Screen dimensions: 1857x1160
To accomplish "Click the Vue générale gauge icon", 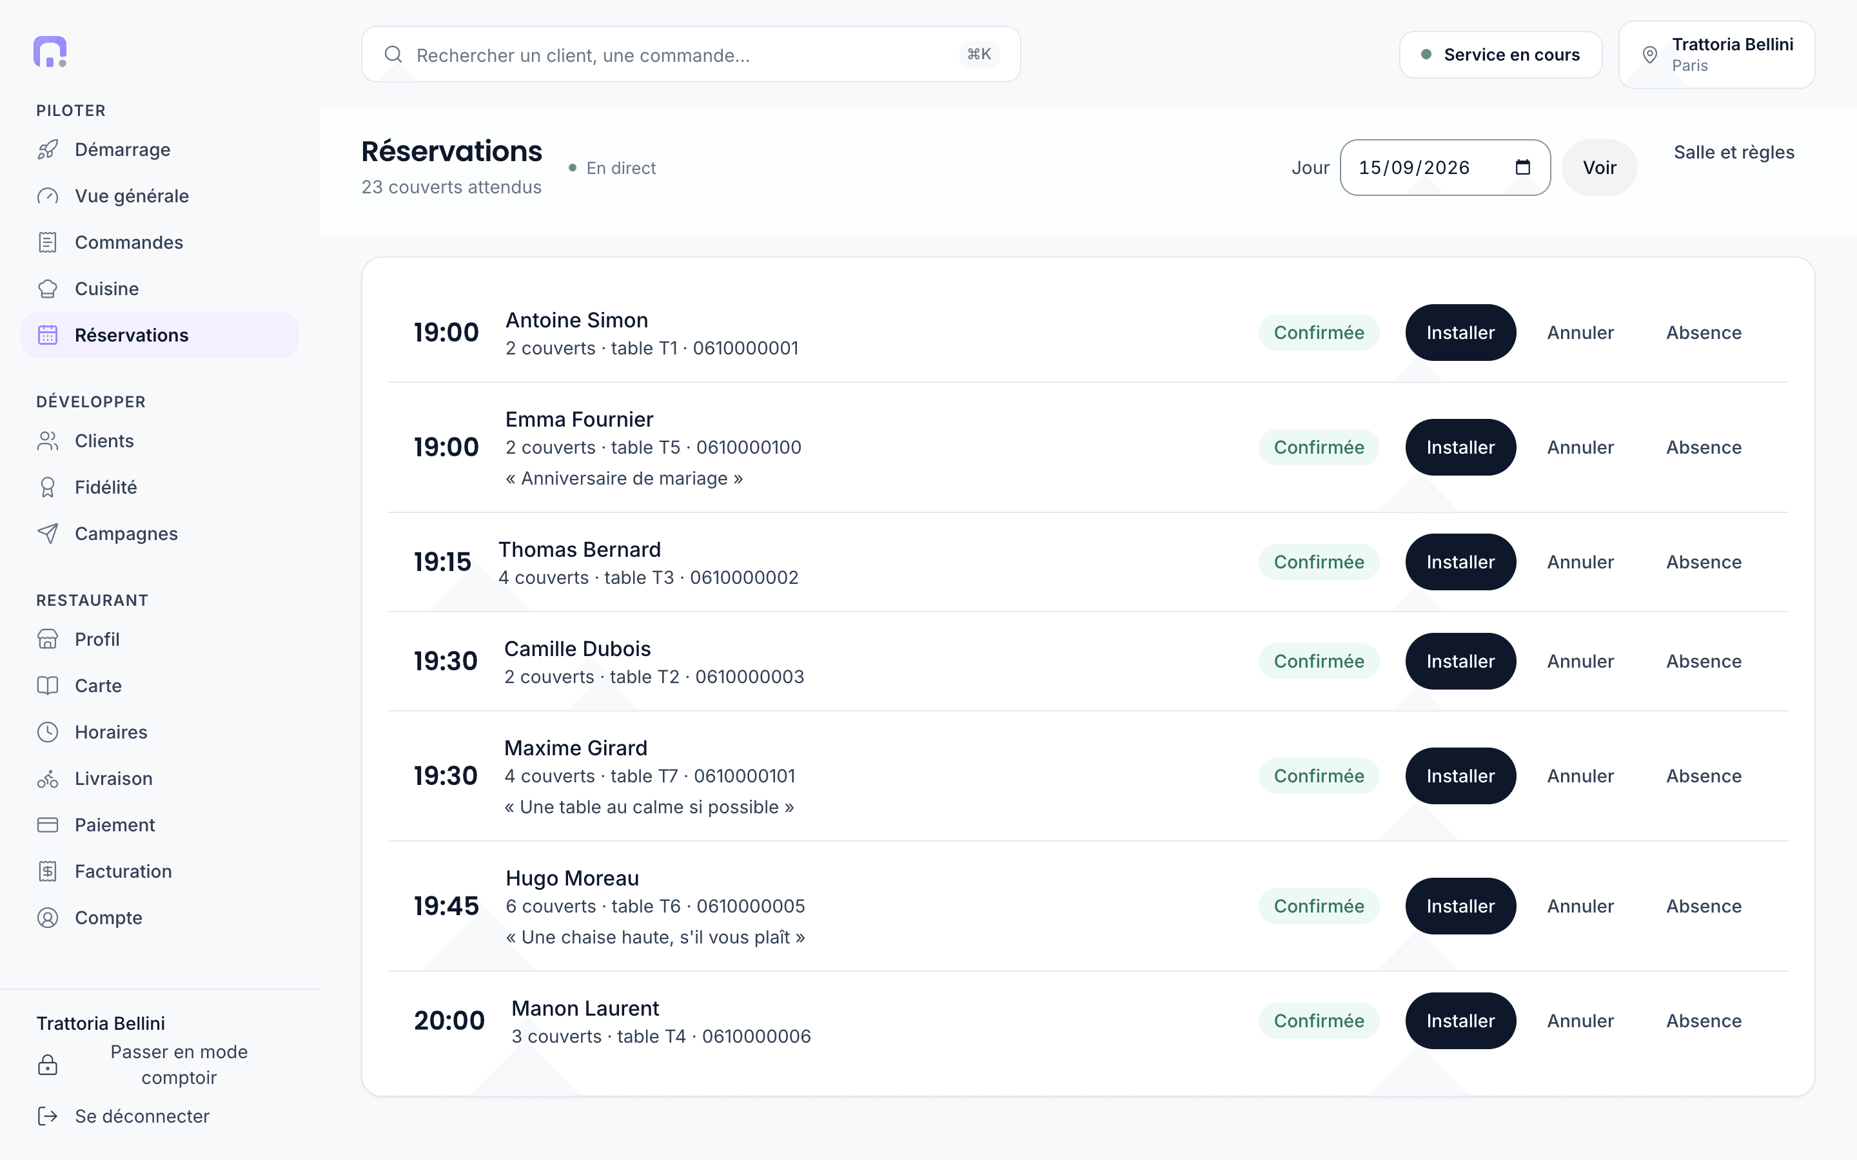I will (48, 197).
